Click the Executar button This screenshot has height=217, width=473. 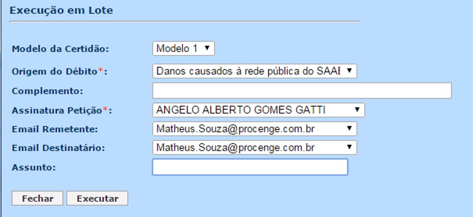coord(97,199)
